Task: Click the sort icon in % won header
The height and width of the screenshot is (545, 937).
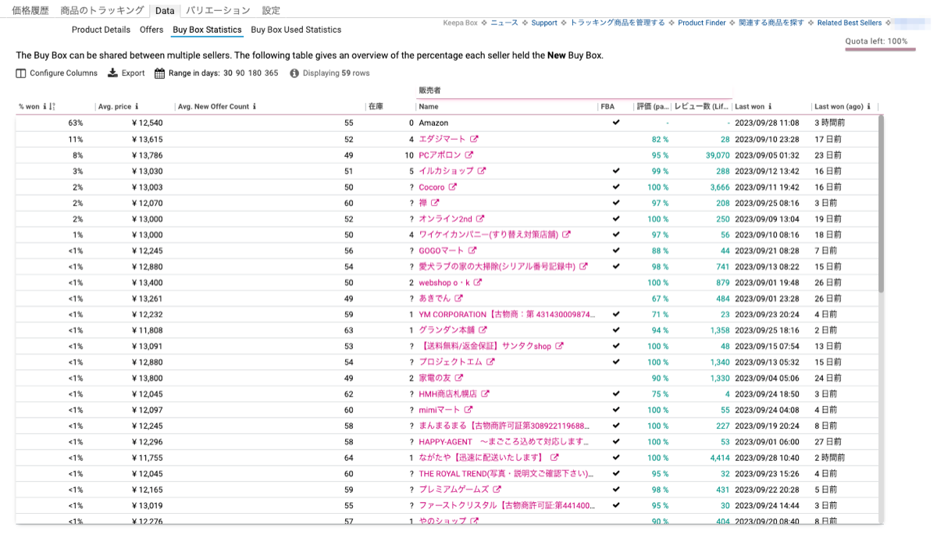Action: coord(52,107)
